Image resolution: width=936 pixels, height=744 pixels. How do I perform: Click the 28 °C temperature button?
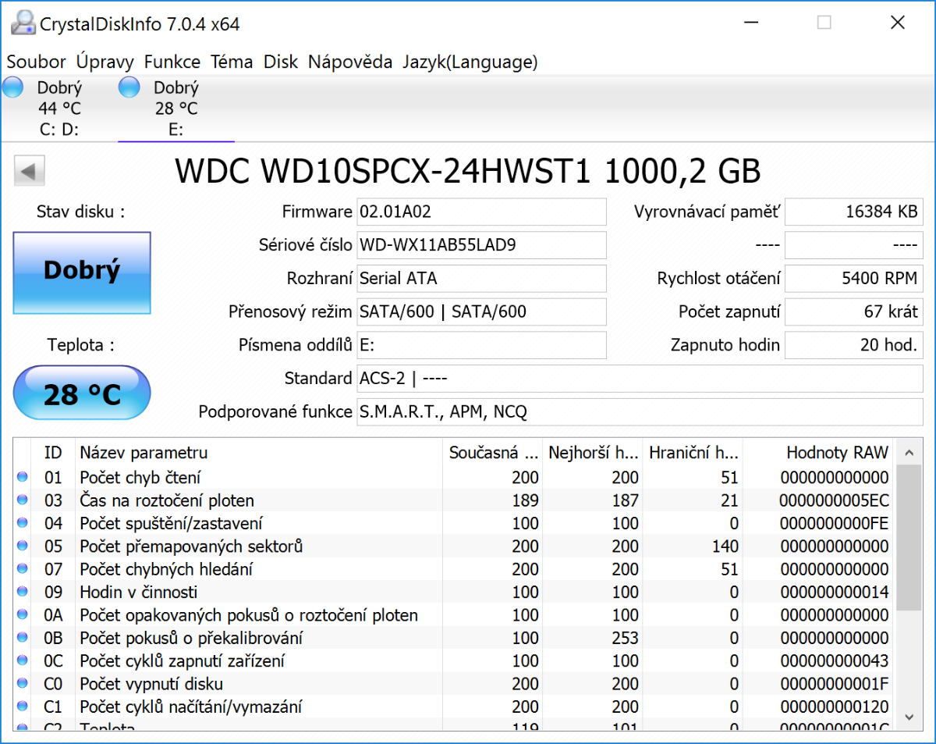coord(82,395)
